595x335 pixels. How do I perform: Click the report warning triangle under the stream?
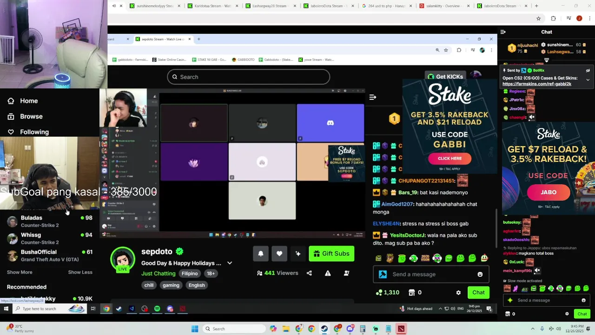click(x=328, y=273)
